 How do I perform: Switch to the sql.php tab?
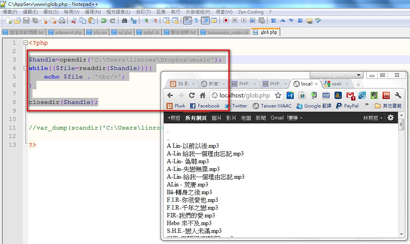point(122,32)
